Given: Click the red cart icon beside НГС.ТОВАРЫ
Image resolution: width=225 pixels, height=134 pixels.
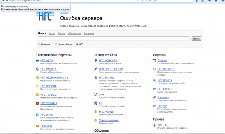Looking at the screenshot, I should click(37, 103).
